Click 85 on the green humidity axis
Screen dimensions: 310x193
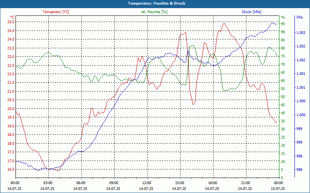click(x=283, y=40)
